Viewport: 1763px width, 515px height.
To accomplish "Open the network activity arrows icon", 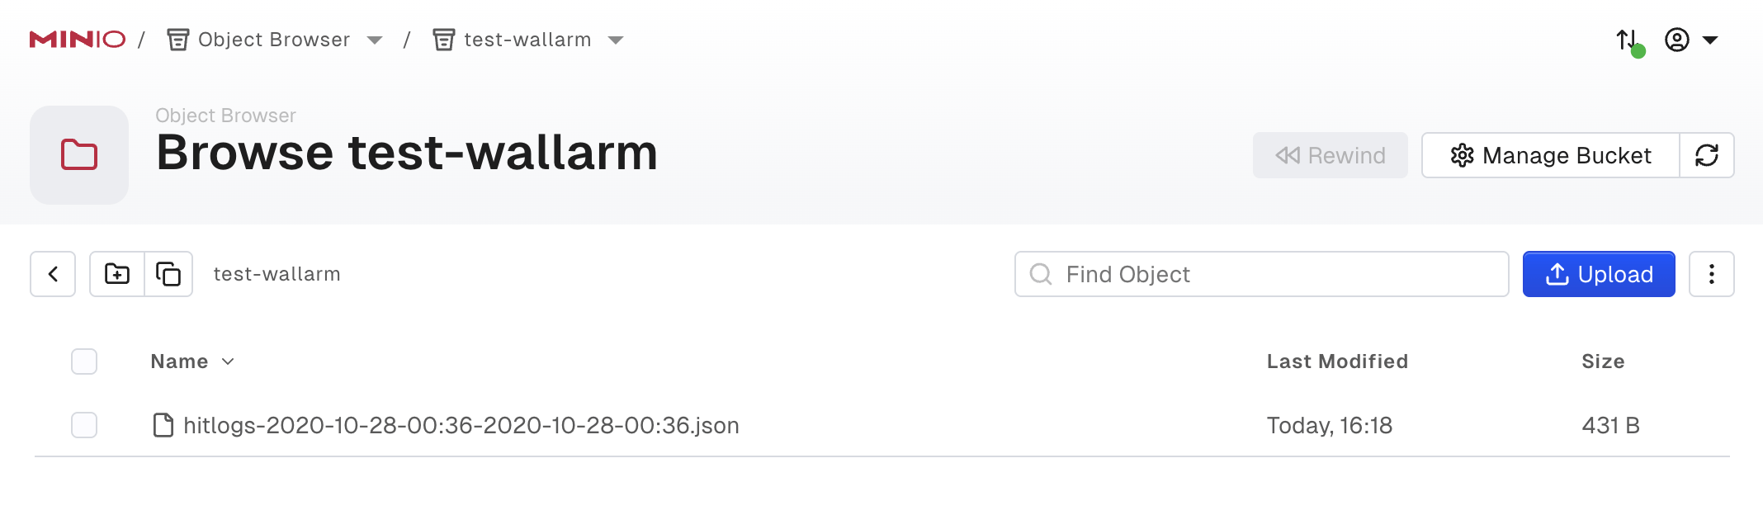I will pyautogui.click(x=1628, y=40).
